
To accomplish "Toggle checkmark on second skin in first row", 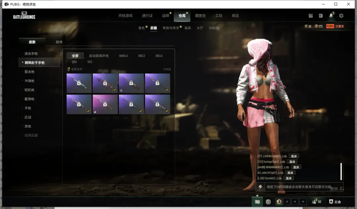I will (114, 90).
